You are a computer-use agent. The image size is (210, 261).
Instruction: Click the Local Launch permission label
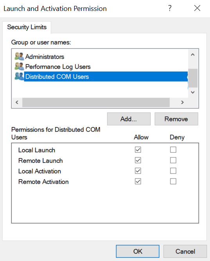(37, 150)
